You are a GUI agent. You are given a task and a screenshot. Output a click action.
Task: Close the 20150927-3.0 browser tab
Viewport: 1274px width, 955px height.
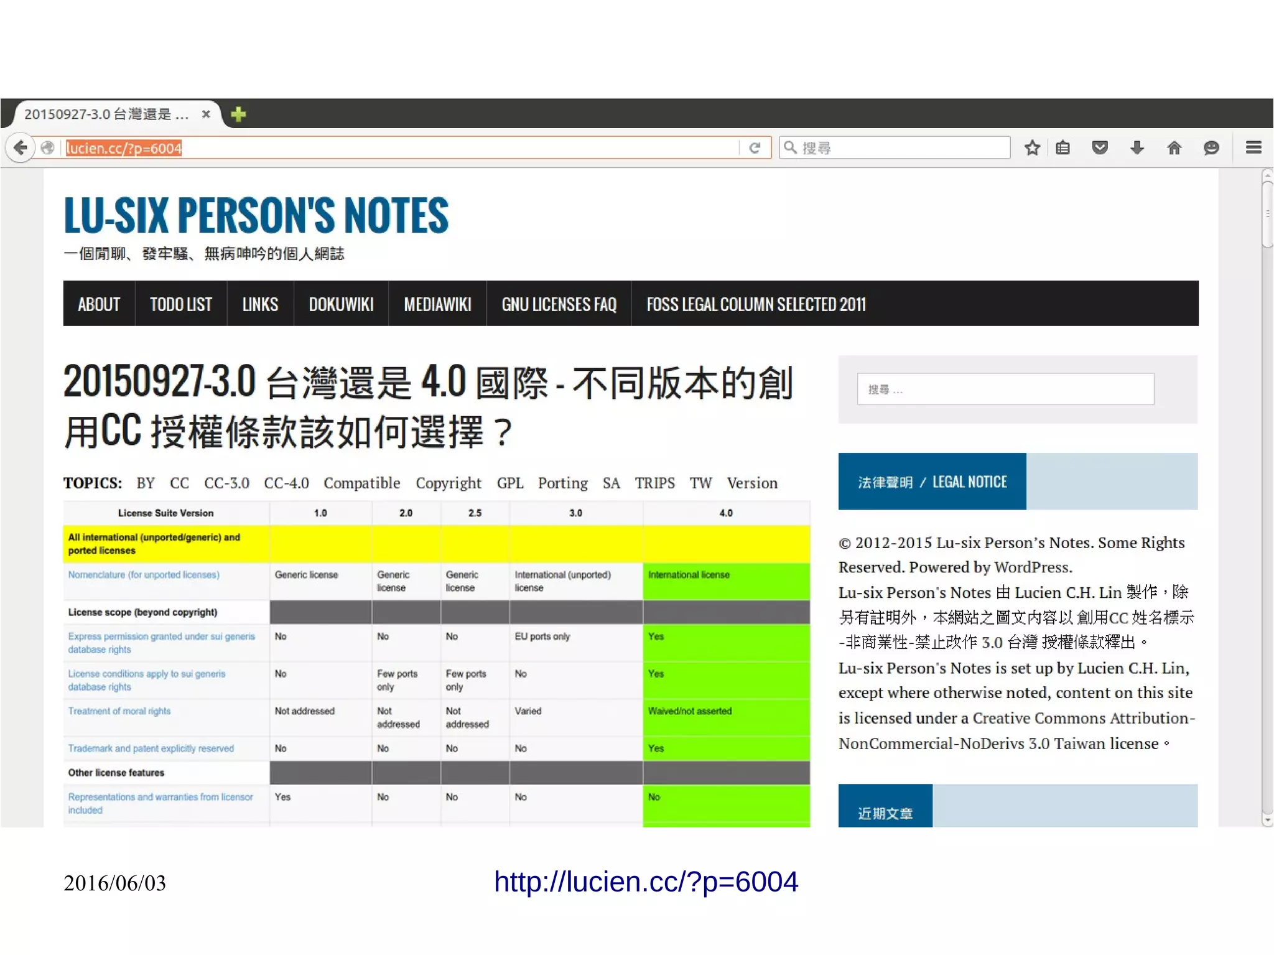[x=206, y=114]
